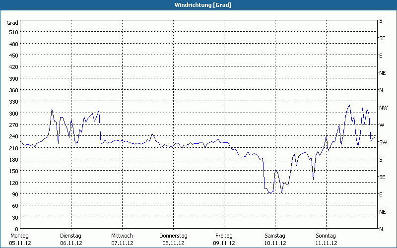Click the "Dienstag" day label

pos(70,236)
